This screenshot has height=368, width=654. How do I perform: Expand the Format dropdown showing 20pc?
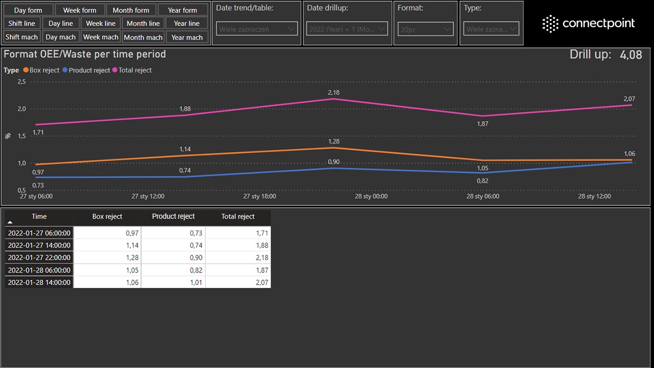(x=426, y=29)
